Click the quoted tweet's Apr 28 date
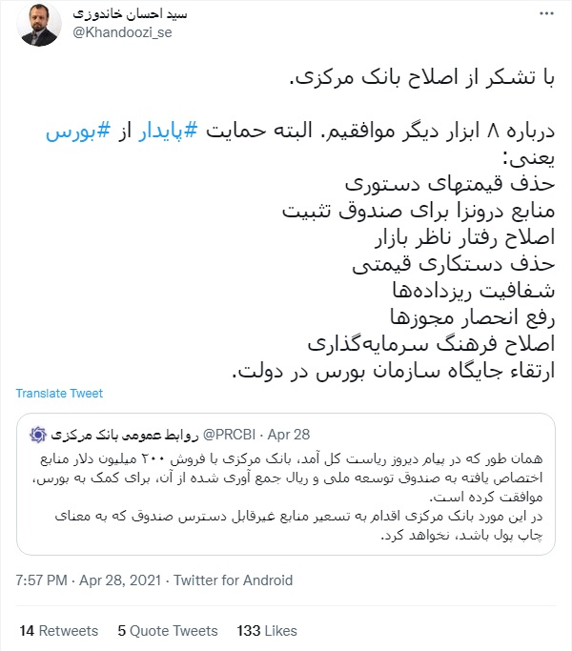 click(289, 435)
